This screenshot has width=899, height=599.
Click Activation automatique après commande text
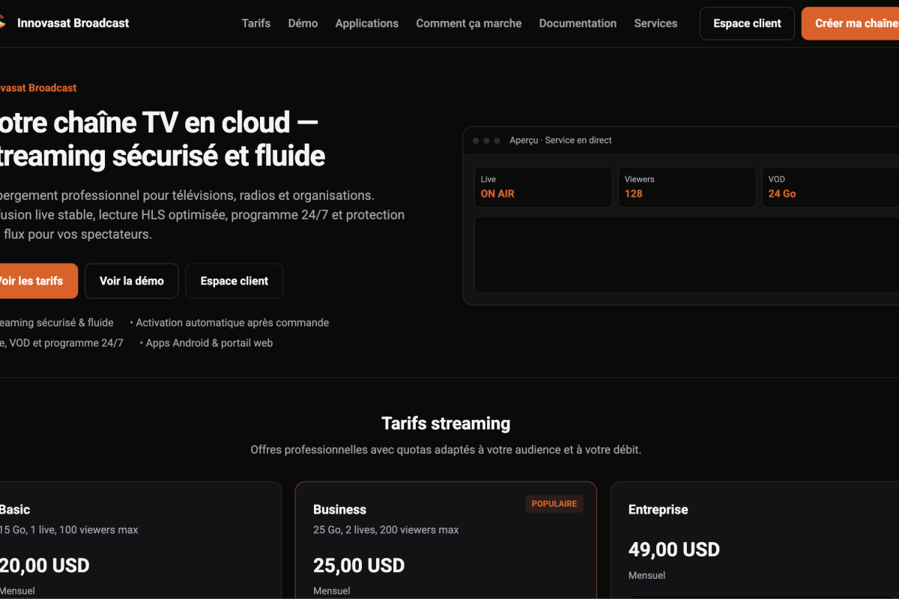tap(232, 323)
